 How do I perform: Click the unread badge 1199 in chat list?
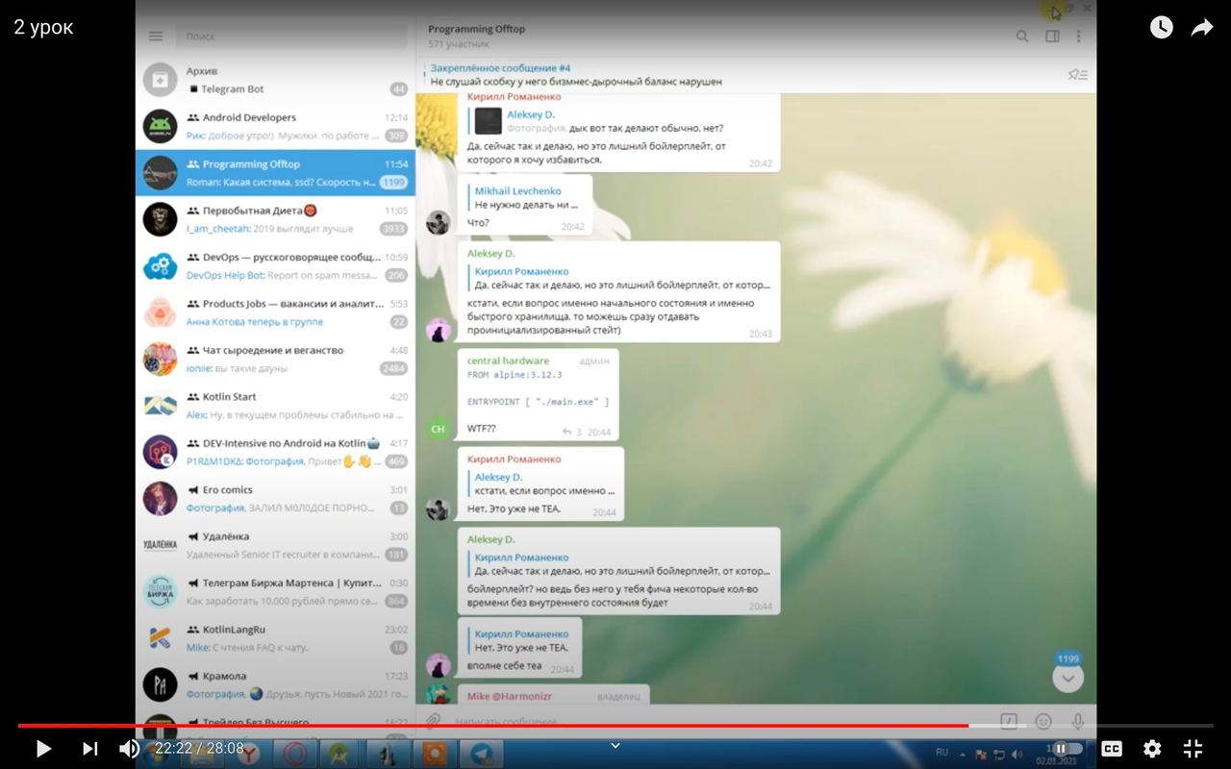[x=393, y=182]
